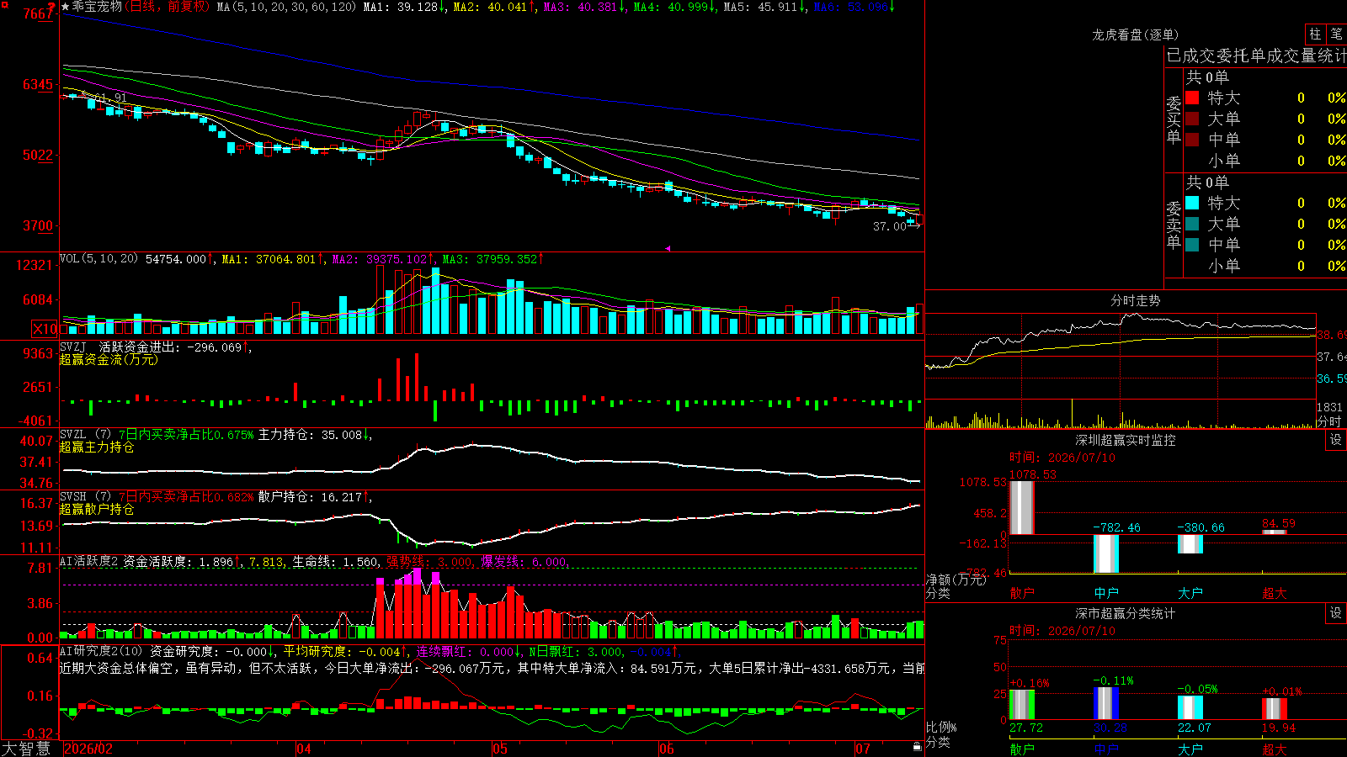
Task: Click MA6: 53.096 value
Action: click(855, 7)
